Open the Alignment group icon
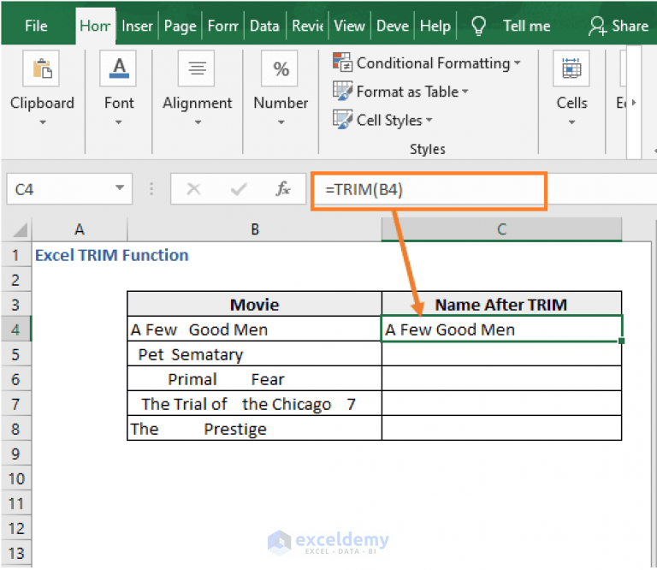 [197, 68]
